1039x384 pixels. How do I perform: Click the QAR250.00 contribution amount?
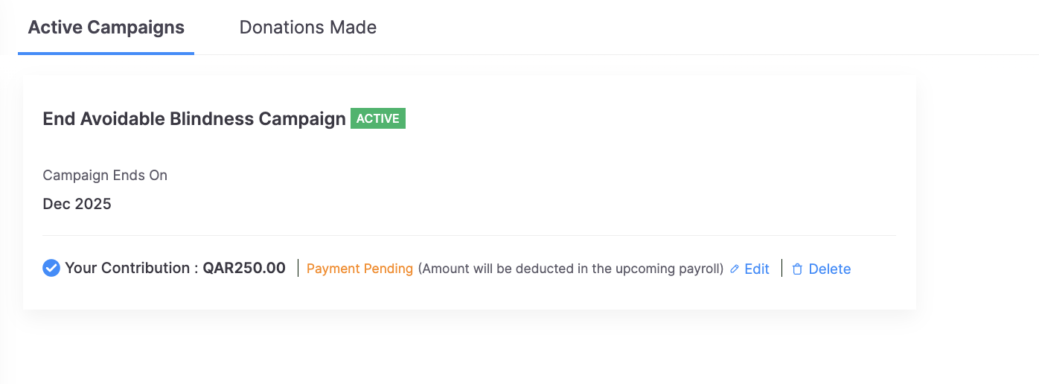(244, 268)
